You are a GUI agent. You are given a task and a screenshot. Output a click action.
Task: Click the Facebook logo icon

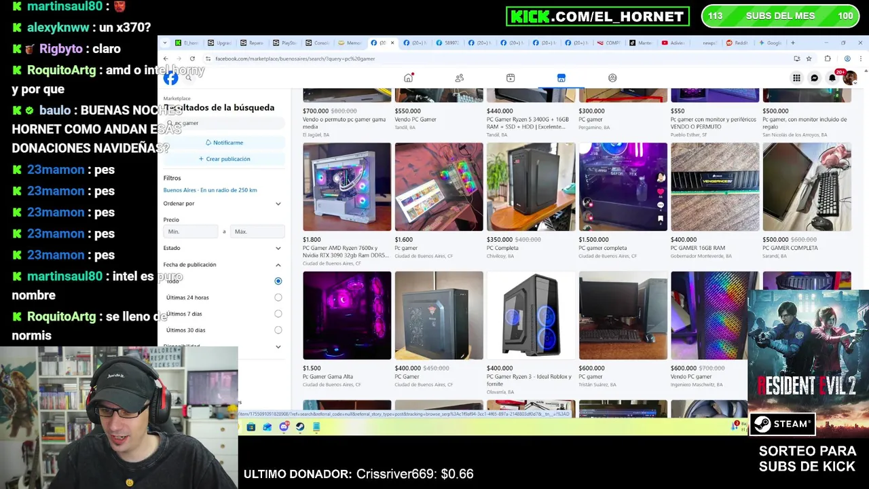170,78
